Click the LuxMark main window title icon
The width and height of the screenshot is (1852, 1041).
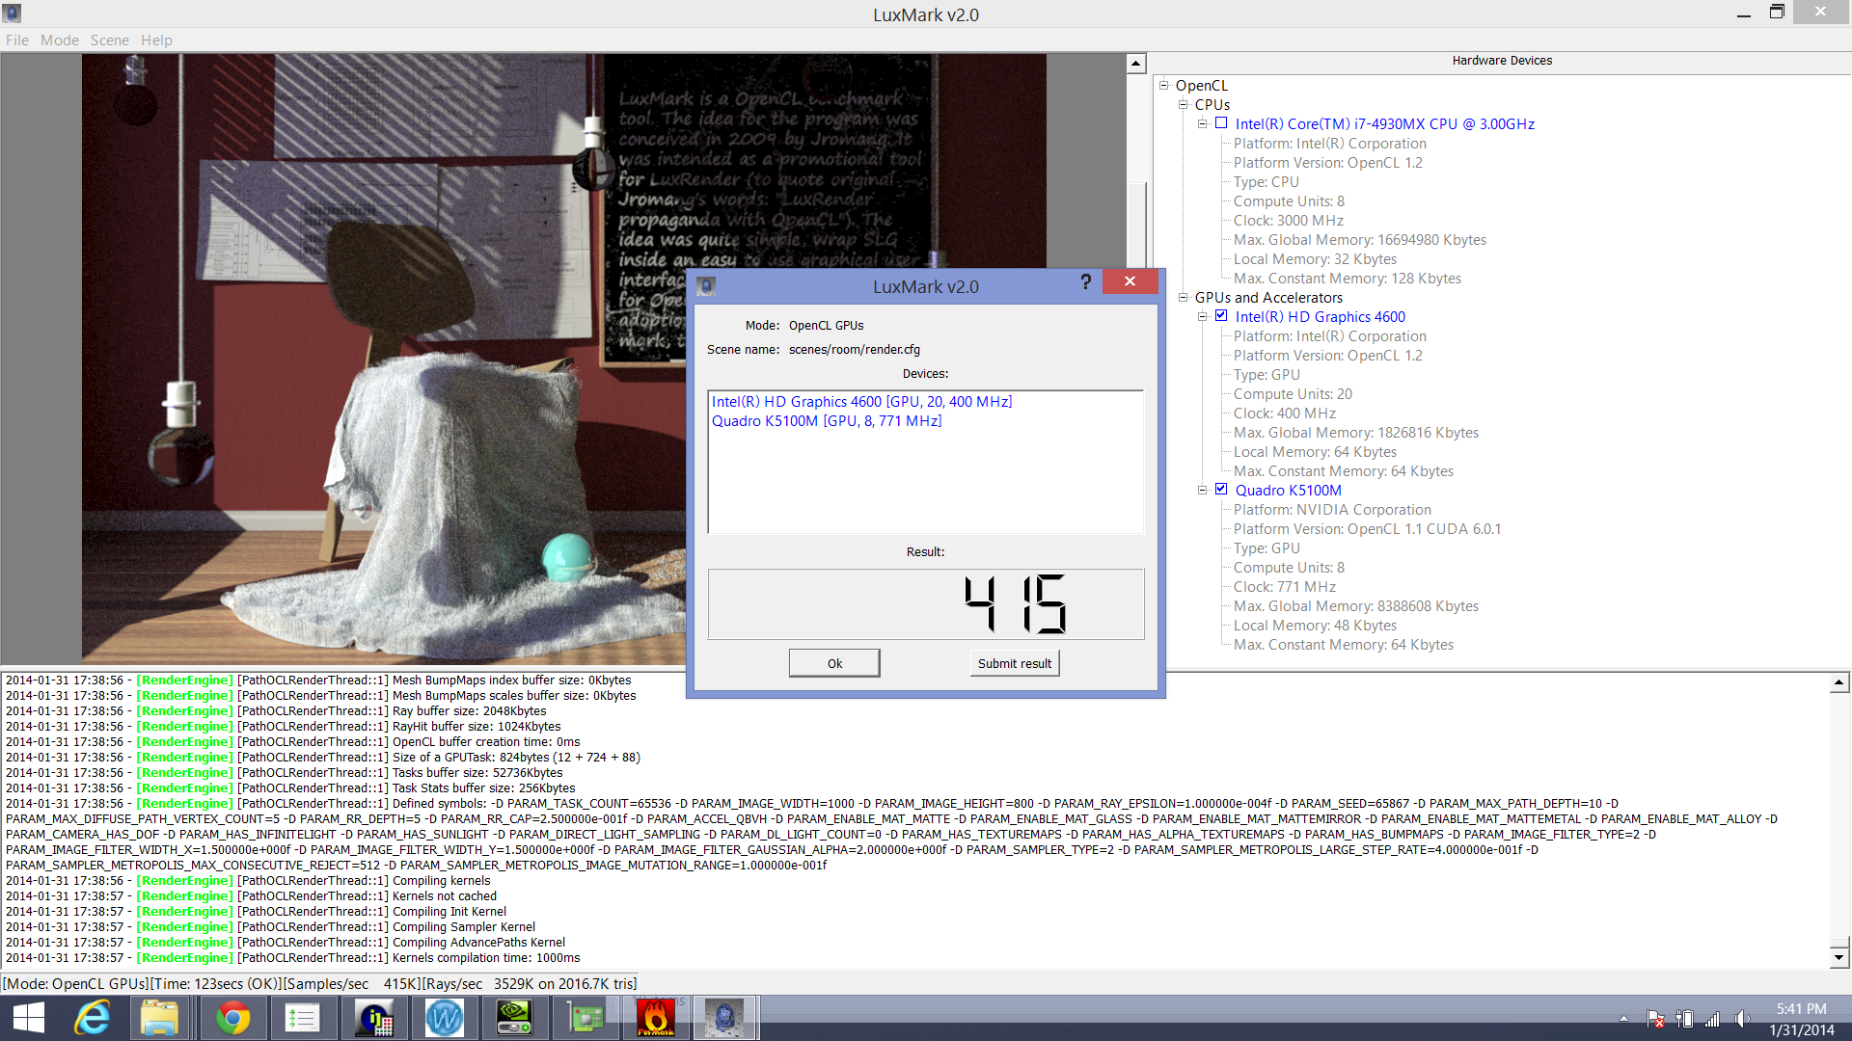click(x=13, y=13)
